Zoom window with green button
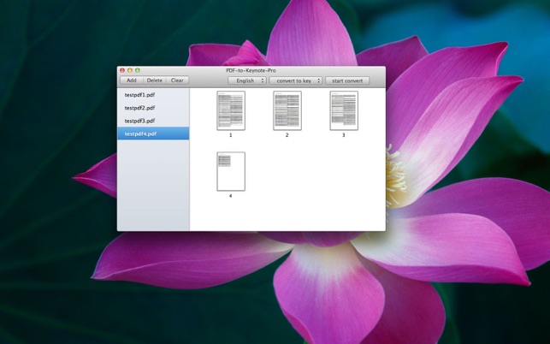The width and height of the screenshot is (550, 344). click(138, 70)
